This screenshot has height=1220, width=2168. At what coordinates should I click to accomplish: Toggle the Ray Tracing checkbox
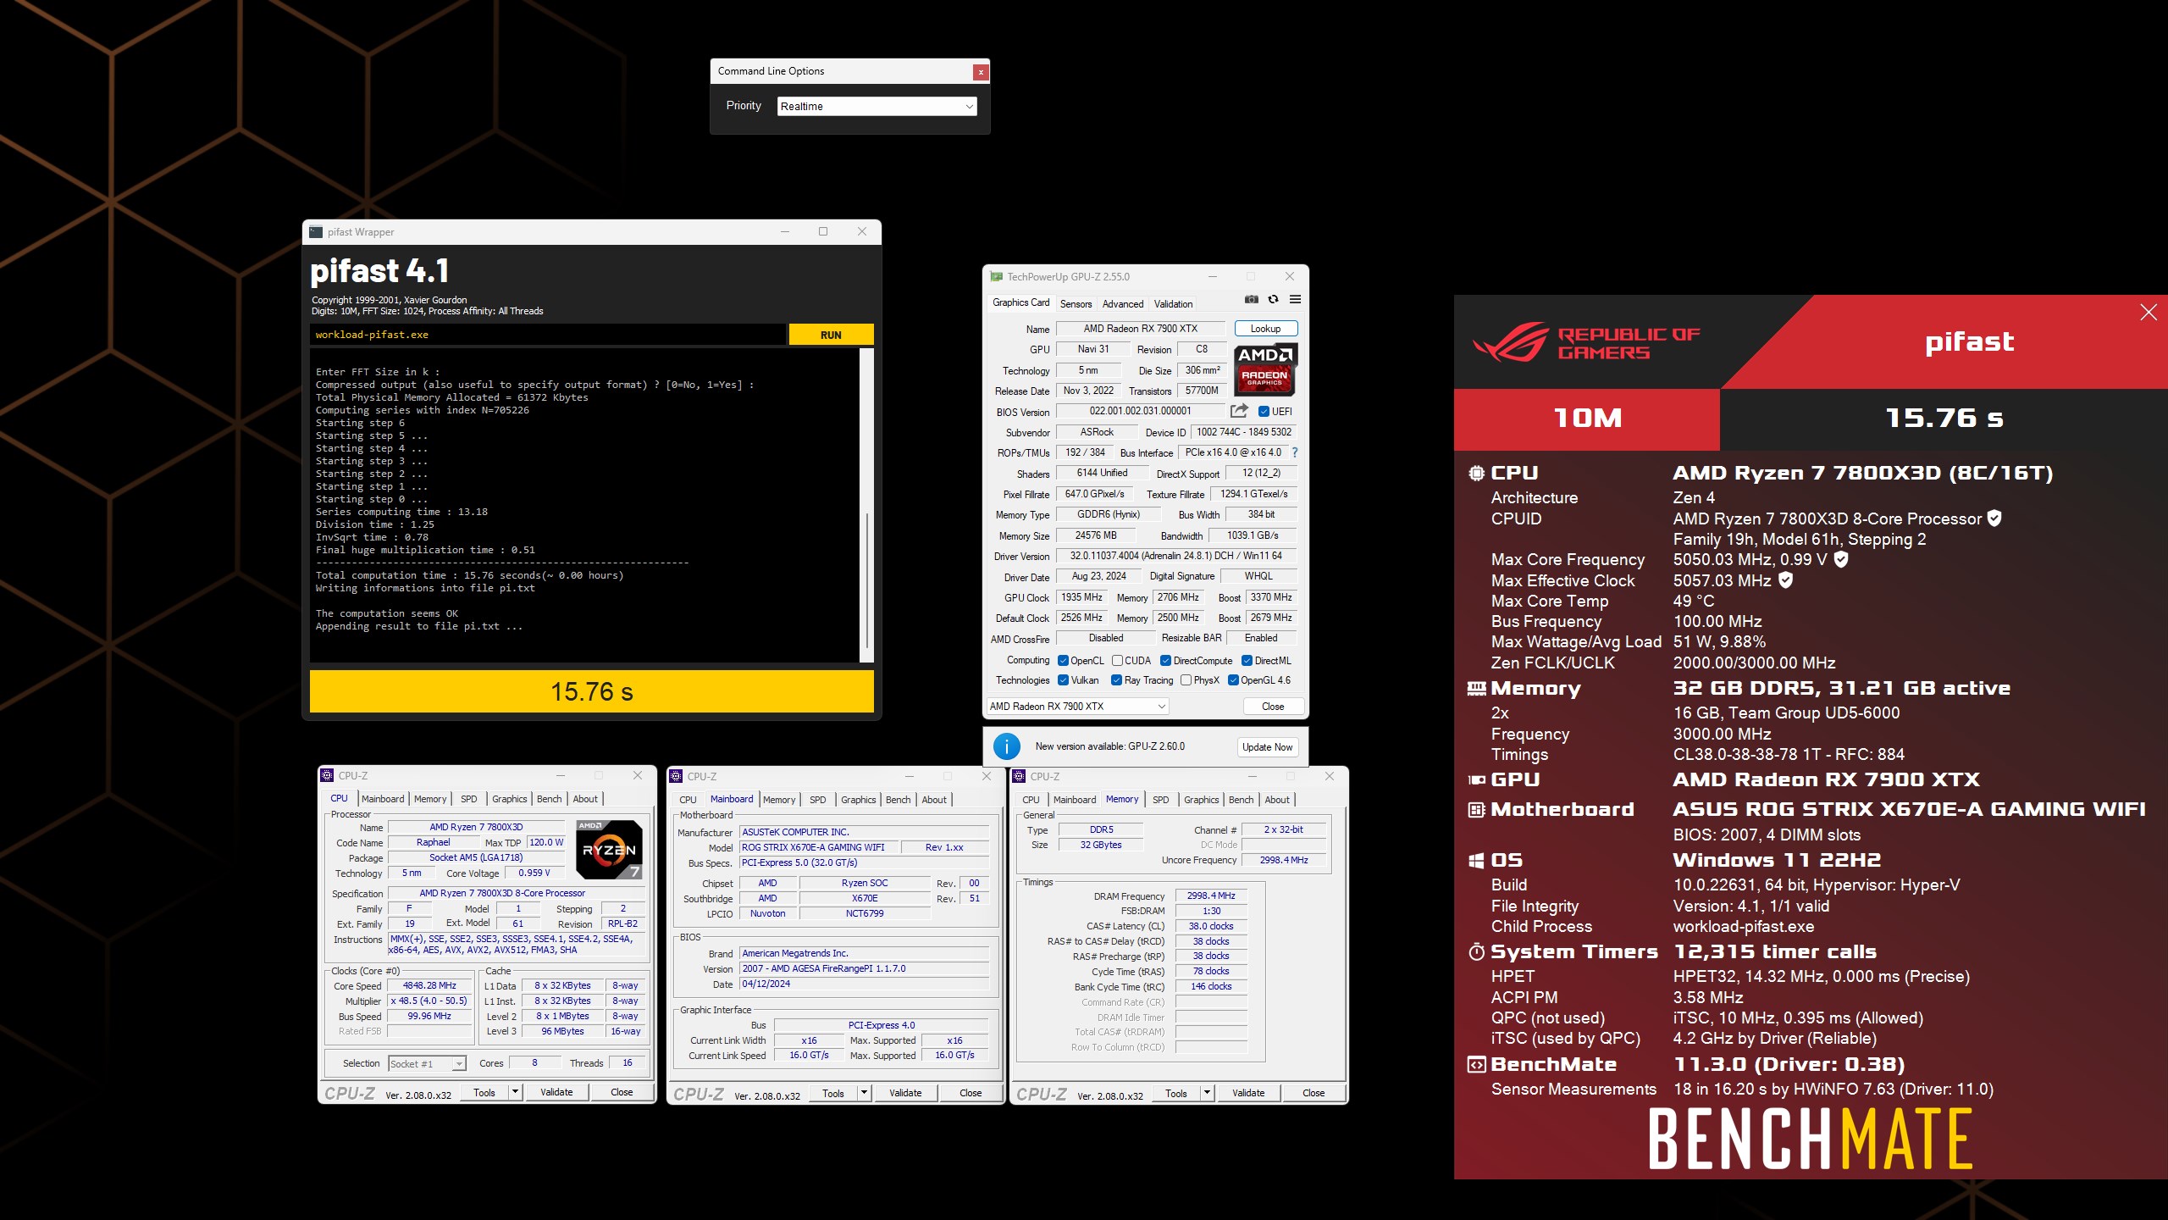[1116, 680]
